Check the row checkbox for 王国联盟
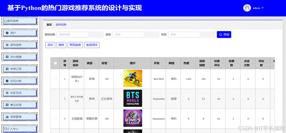The image size is (286, 133). tap(55, 119)
